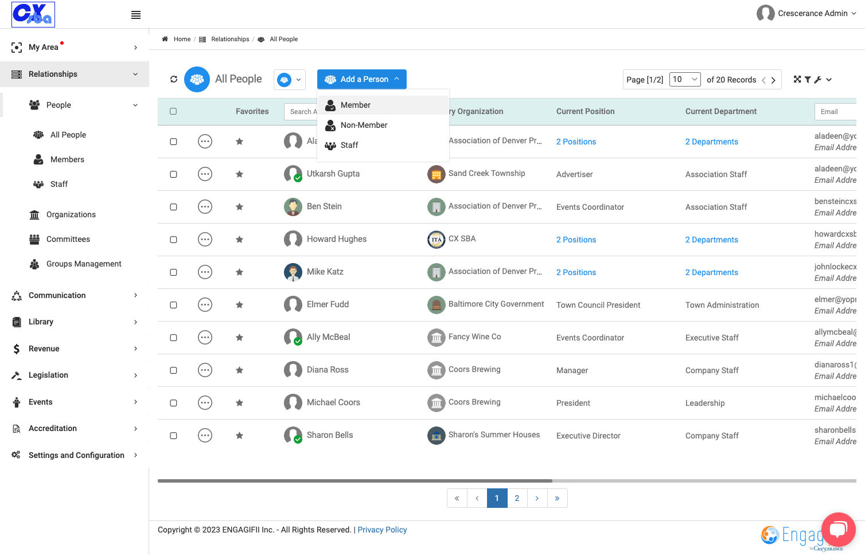
Task: Choose Non-Member from the dropdown menu
Action: click(383, 125)
